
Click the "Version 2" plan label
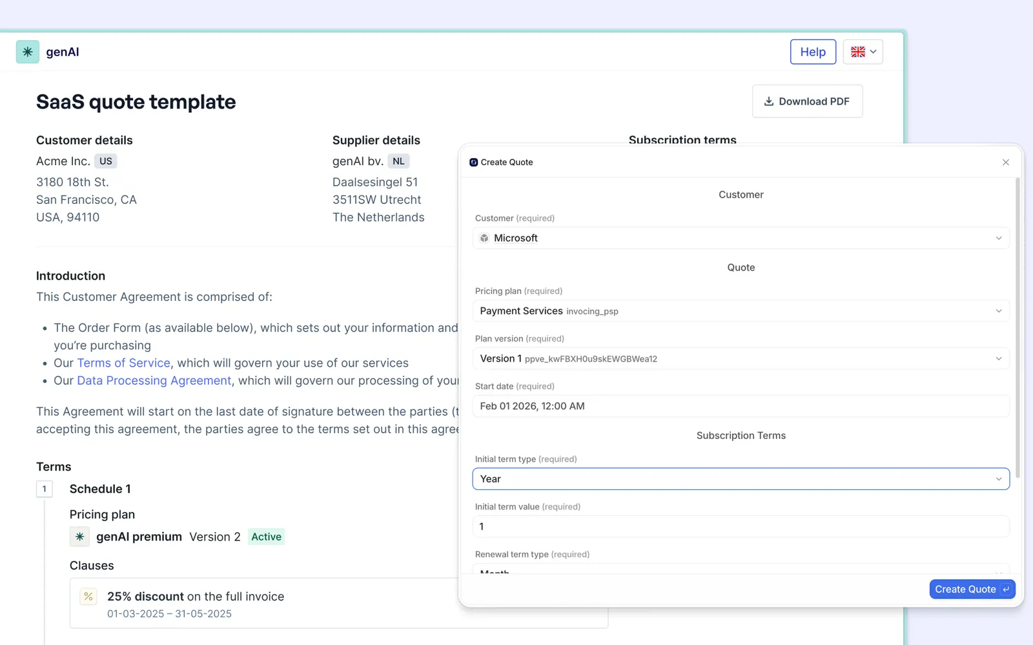(x=215, y=537)
